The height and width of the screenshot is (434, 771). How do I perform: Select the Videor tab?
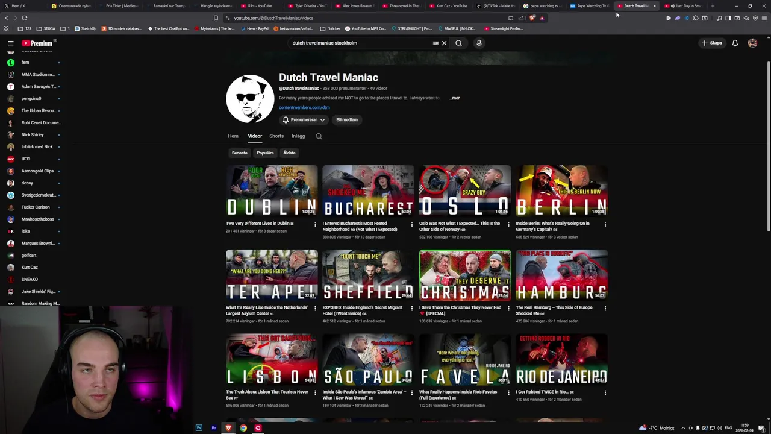(x=255, y=136)
